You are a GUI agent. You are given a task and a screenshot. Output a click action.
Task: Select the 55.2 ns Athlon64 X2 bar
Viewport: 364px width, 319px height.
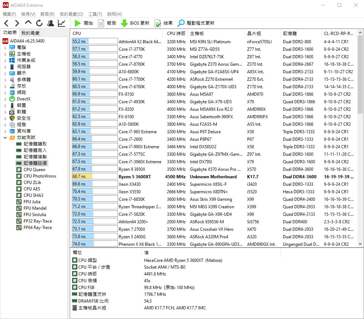point(95,41)
